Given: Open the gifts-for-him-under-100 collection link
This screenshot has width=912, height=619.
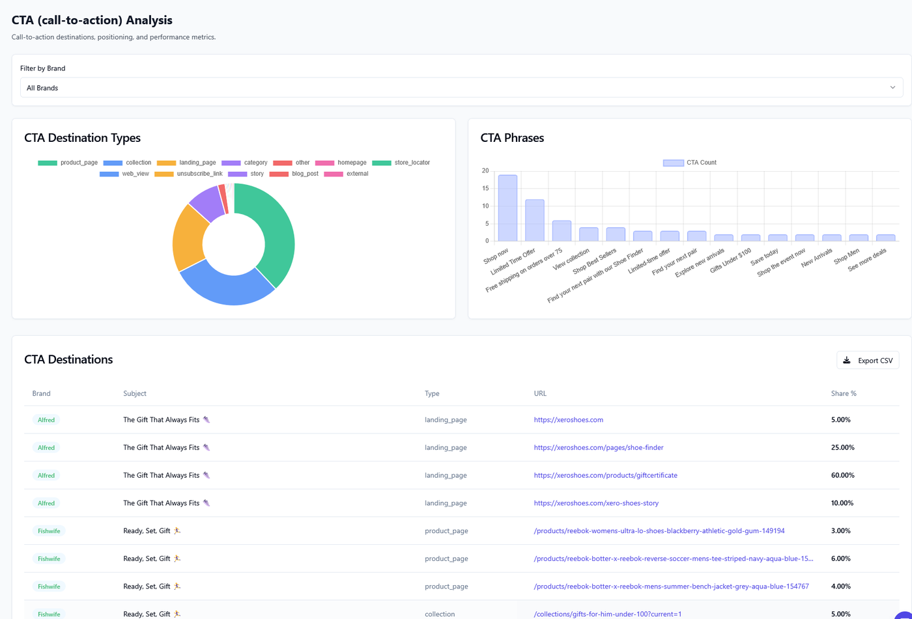Looking at the screenshot, I should [x=608, y=614].
